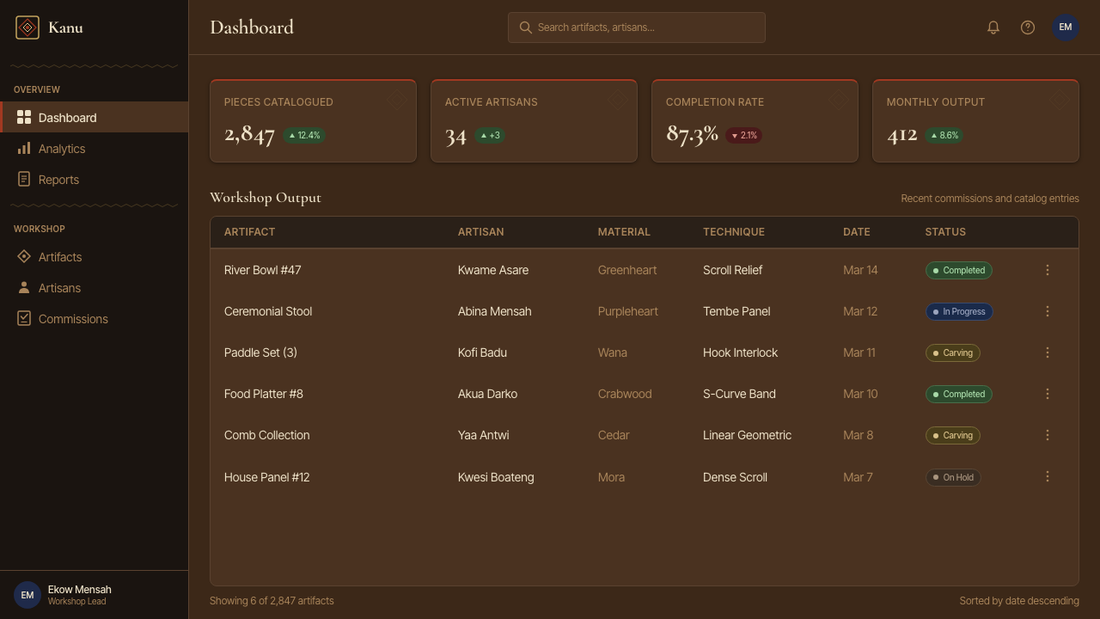
Task: Click the search magnifier icon
Action: (525, 28)
